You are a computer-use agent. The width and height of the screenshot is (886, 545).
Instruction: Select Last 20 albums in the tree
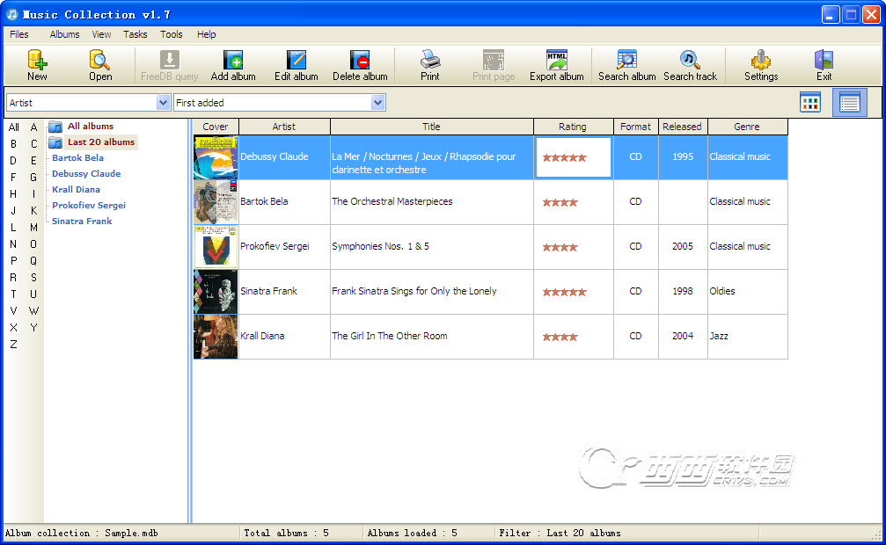[101, 142]
